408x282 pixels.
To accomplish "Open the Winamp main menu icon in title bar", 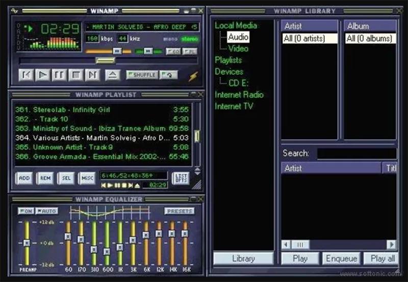I will point(14,11).
